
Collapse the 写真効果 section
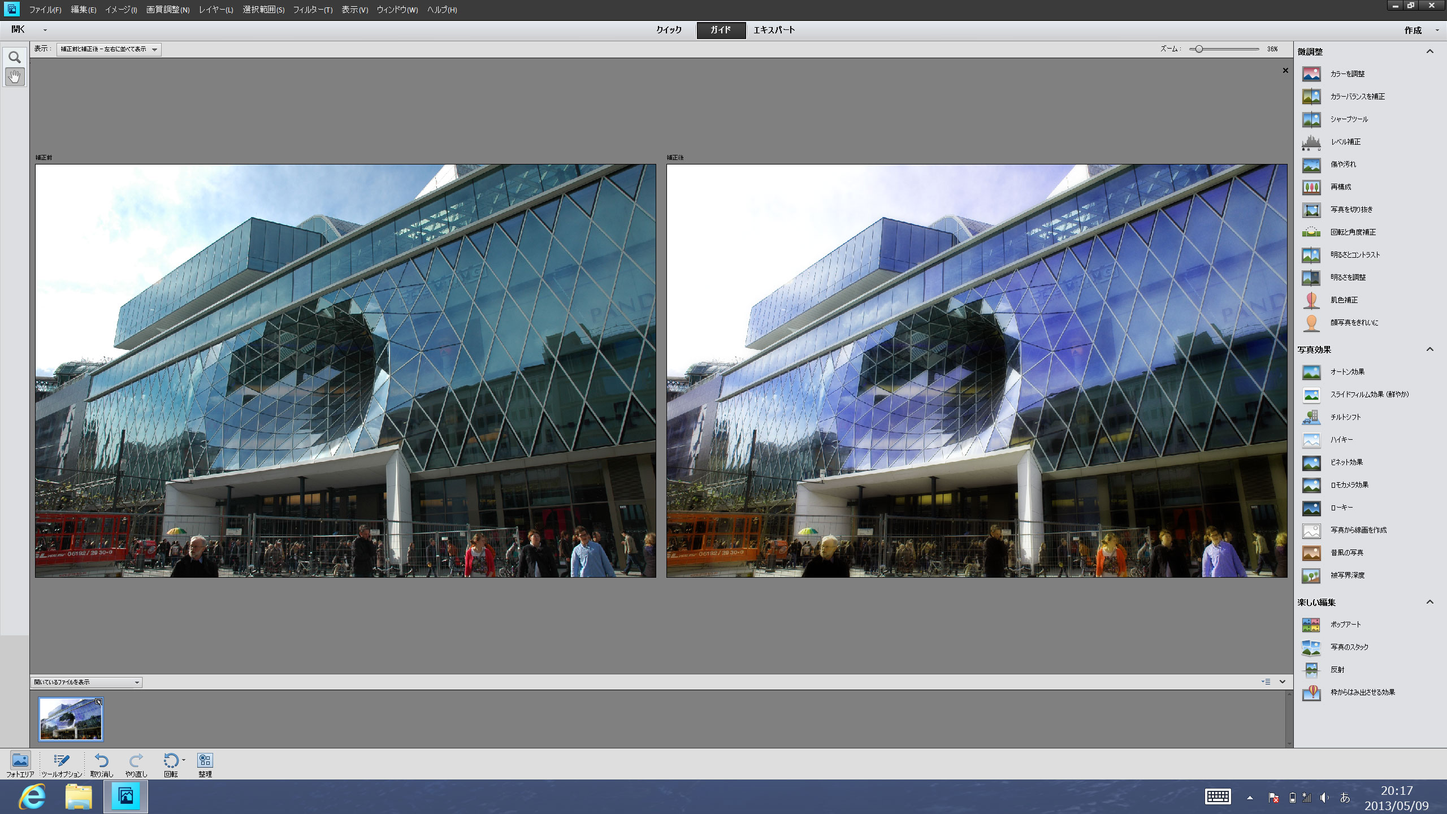tap(1430, 349)
